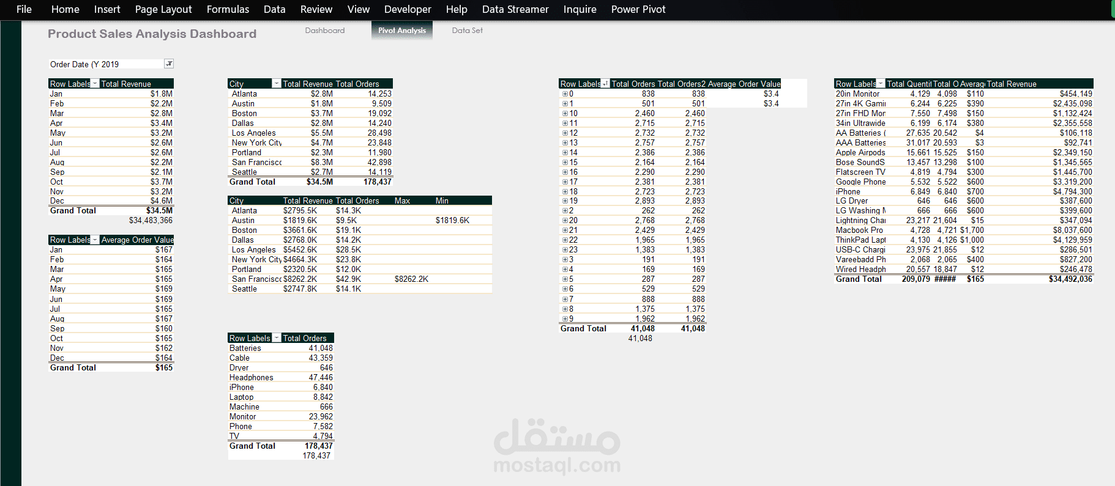
Task: Select the Dec revenue value $4.6M
Action: click(162, 201)
